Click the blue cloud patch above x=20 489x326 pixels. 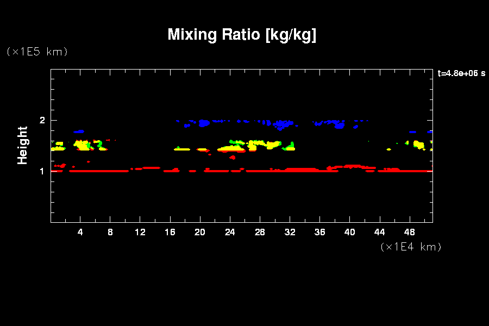204,123
